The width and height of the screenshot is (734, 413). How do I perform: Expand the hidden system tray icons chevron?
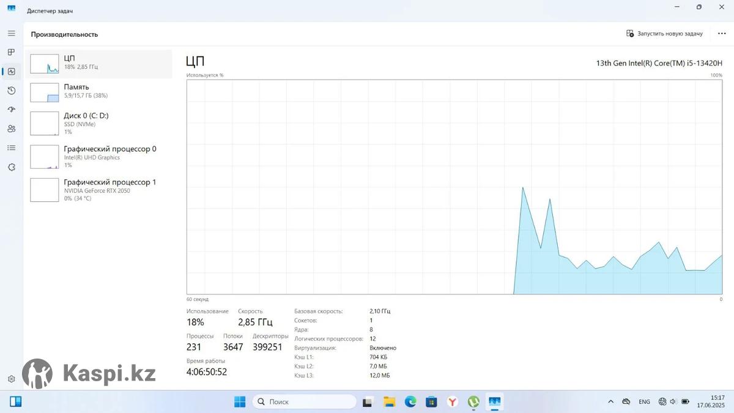tap(610, 402)
